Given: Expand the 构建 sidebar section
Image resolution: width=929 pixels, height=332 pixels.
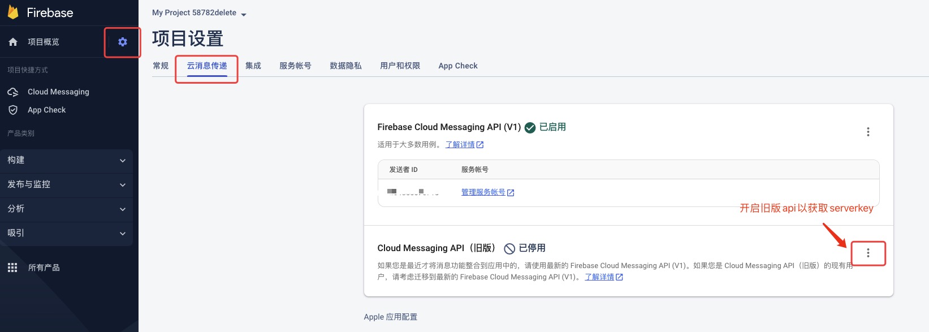Looking at the screenshot, I should [66, 161].
